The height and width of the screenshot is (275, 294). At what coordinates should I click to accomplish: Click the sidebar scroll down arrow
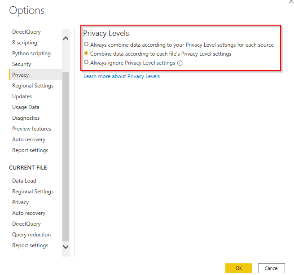[x=66, y=247]
